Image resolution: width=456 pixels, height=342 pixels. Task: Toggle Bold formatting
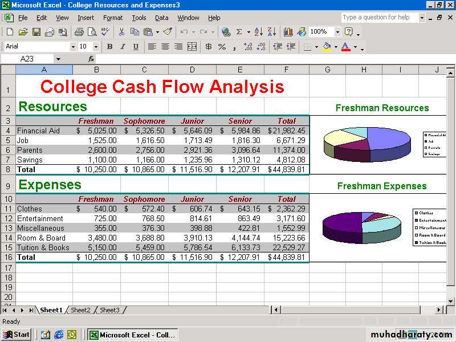point(109,47)
